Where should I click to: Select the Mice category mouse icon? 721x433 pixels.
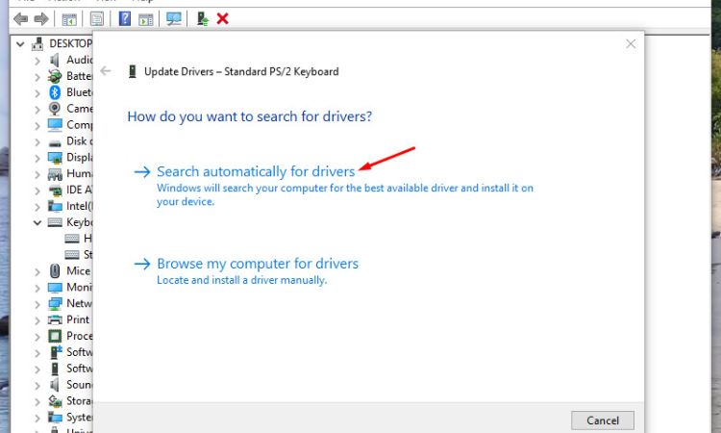pos(55,271)
